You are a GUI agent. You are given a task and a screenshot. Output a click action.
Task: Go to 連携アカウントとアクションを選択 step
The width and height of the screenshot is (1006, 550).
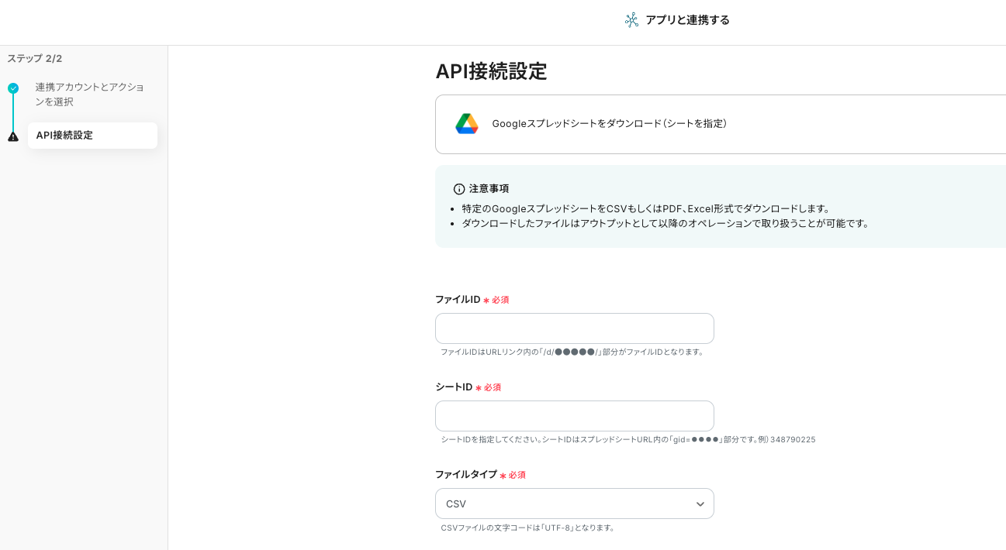pyautogui.click(x=89, y=95)
